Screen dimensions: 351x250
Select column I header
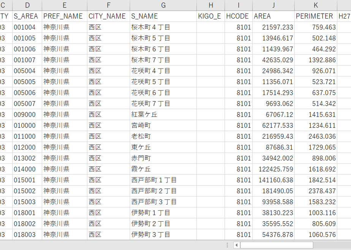coord(239,5)
